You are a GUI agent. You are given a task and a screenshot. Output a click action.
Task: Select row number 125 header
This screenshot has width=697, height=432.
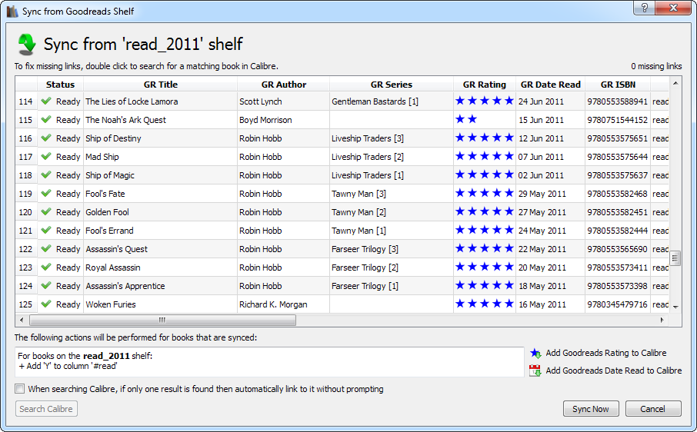(26, 304)
